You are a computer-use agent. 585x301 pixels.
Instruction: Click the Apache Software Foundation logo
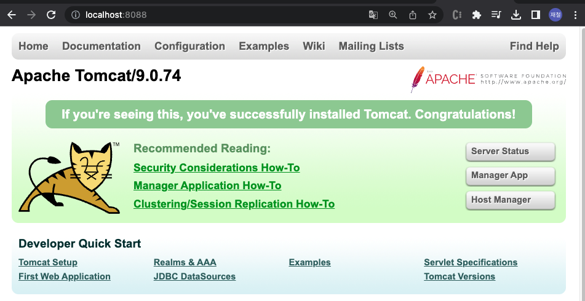tap(488, 79)
